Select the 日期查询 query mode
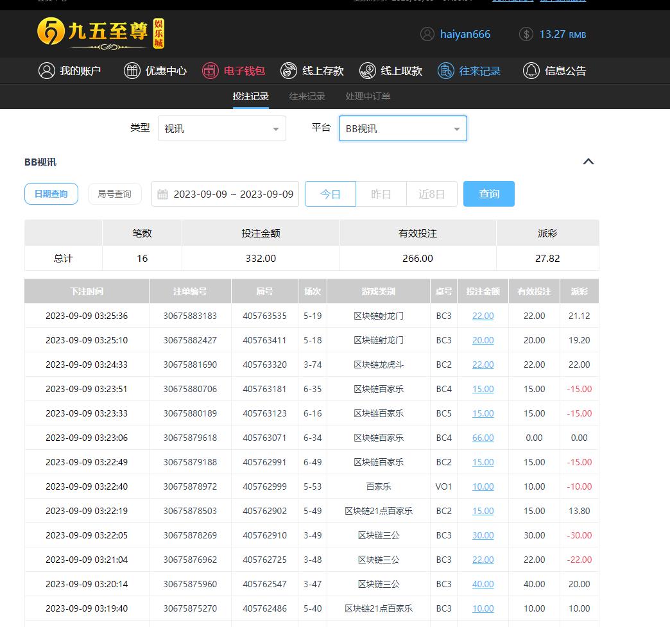The width and height of the screenshot is (670, 627). [51, 194]
